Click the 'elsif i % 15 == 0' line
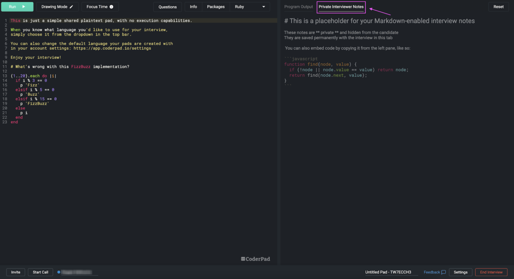Screen dimensions: 514x279 [x=36, y=99]
